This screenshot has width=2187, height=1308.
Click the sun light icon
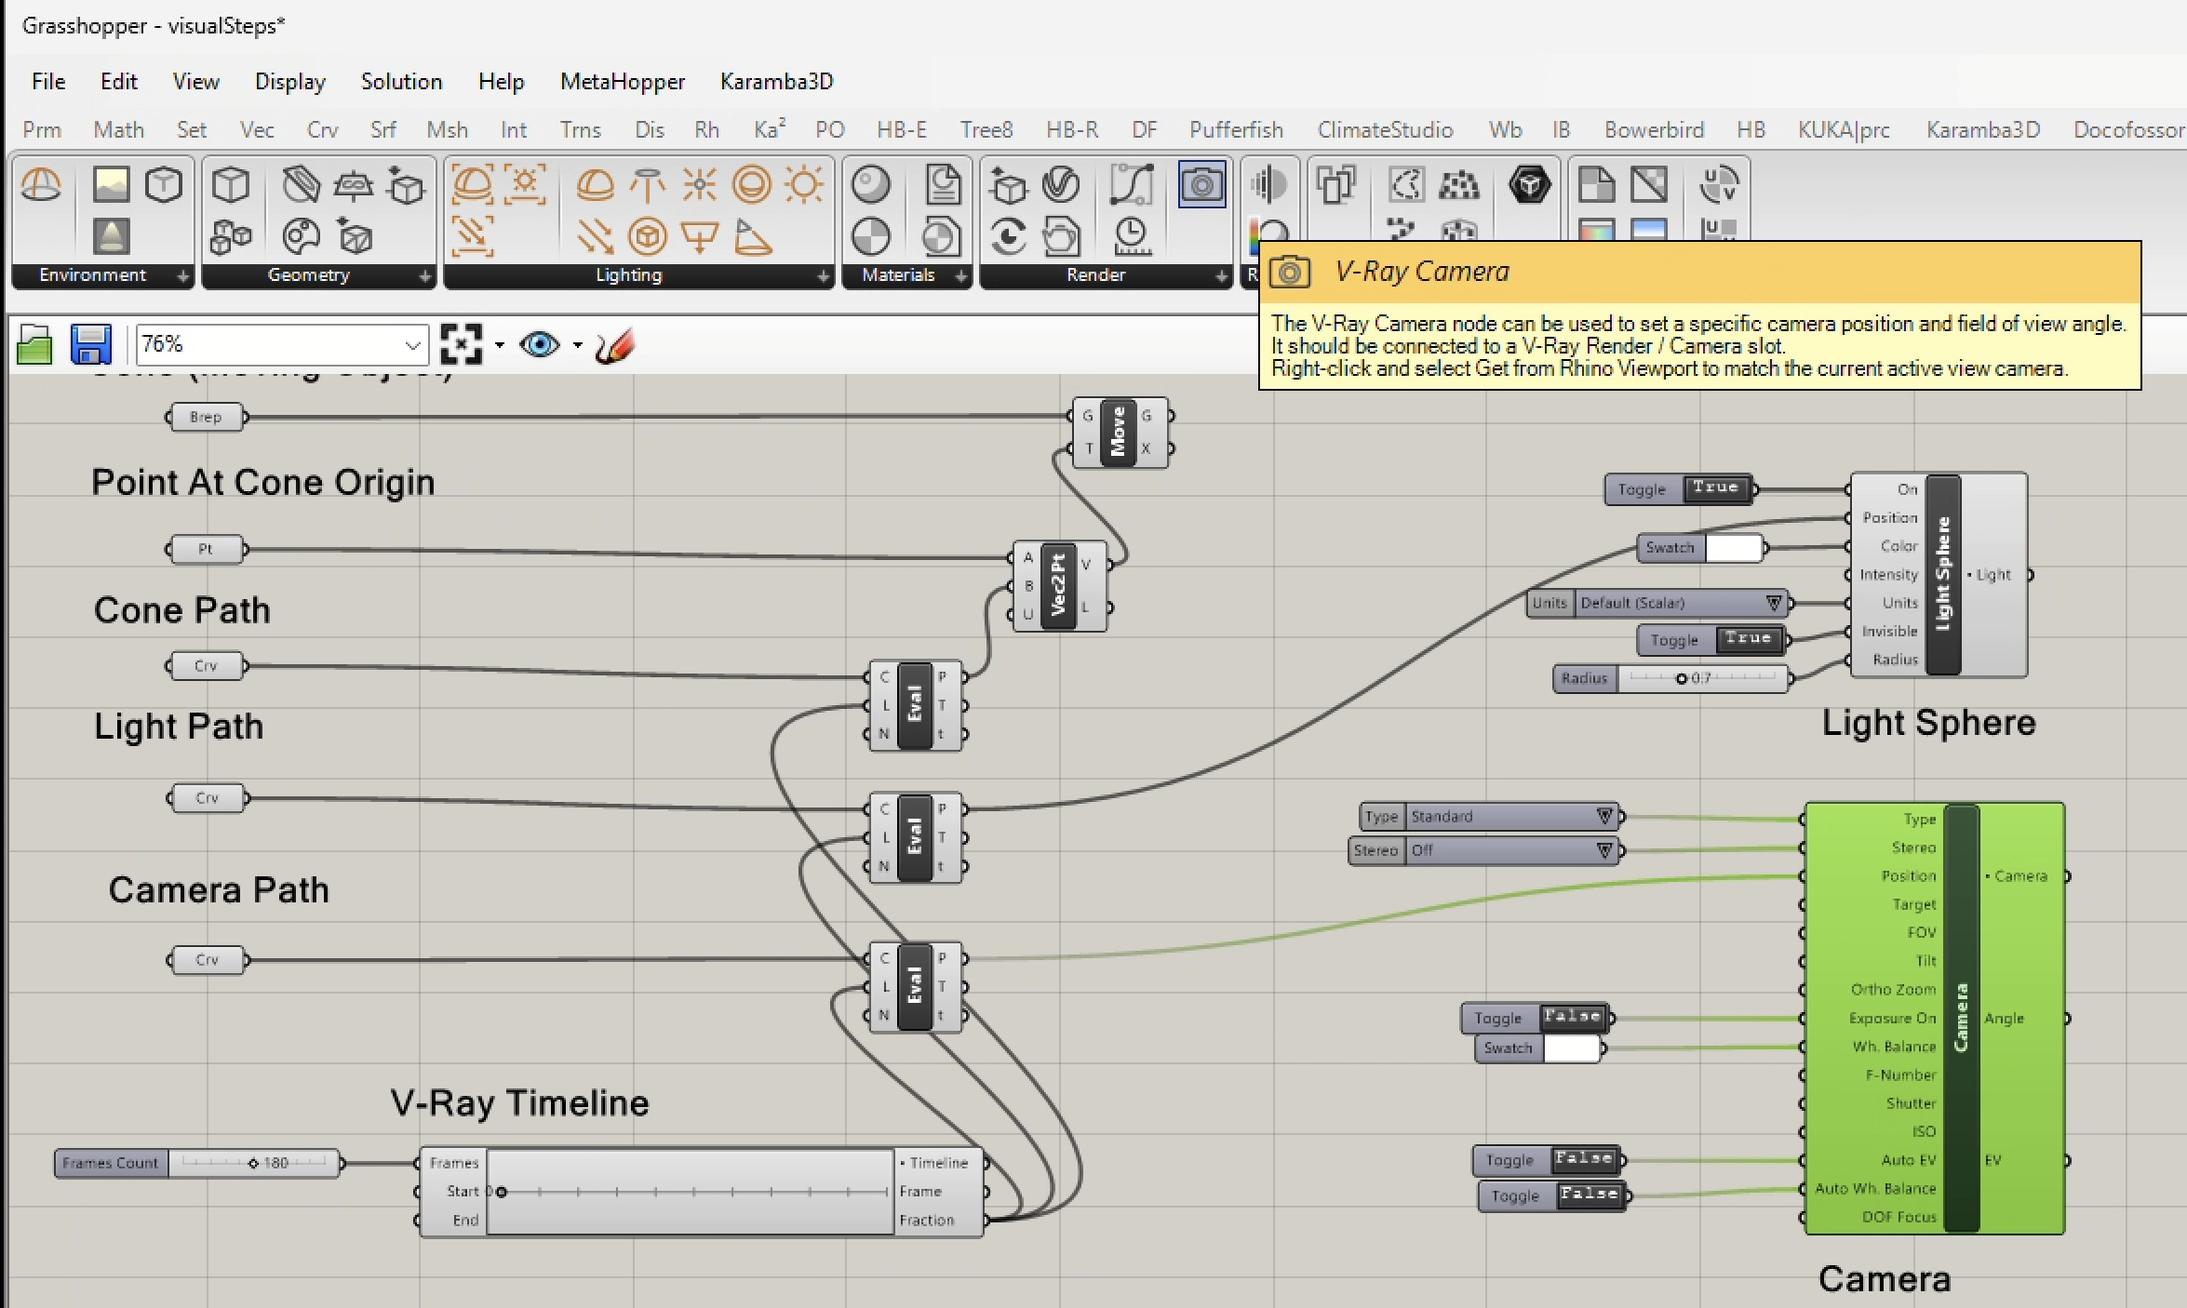tap(804, 184)
